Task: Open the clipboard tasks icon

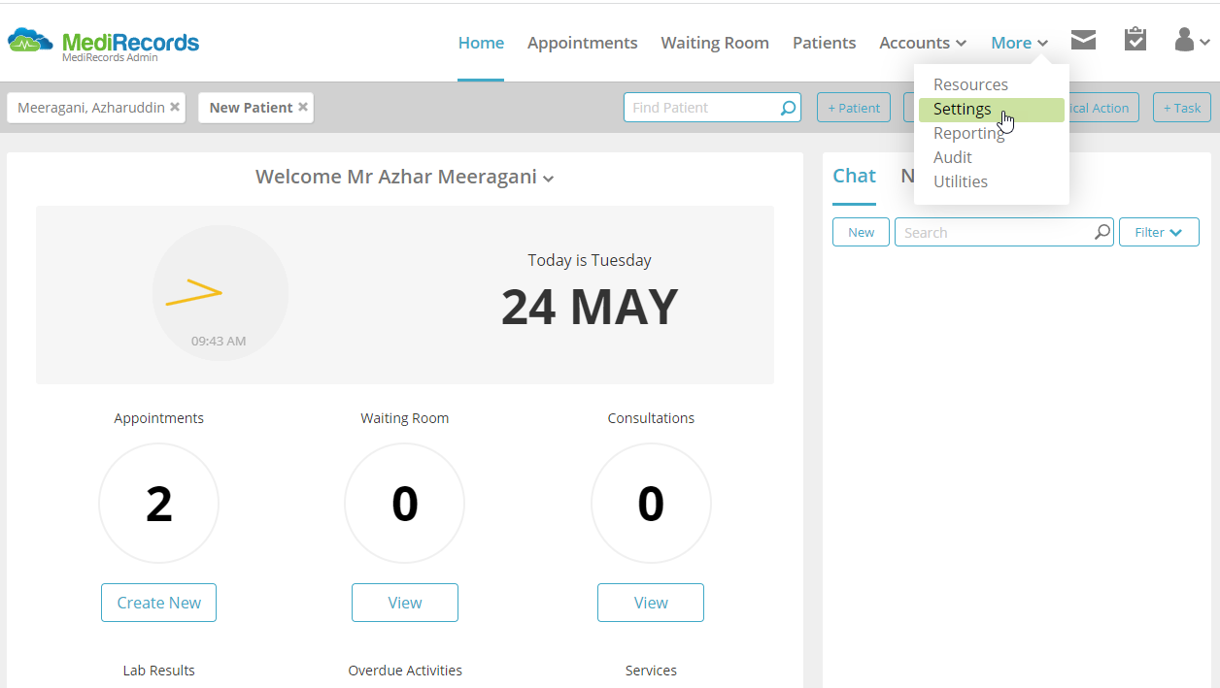Action: click(x=1135, y=40)
